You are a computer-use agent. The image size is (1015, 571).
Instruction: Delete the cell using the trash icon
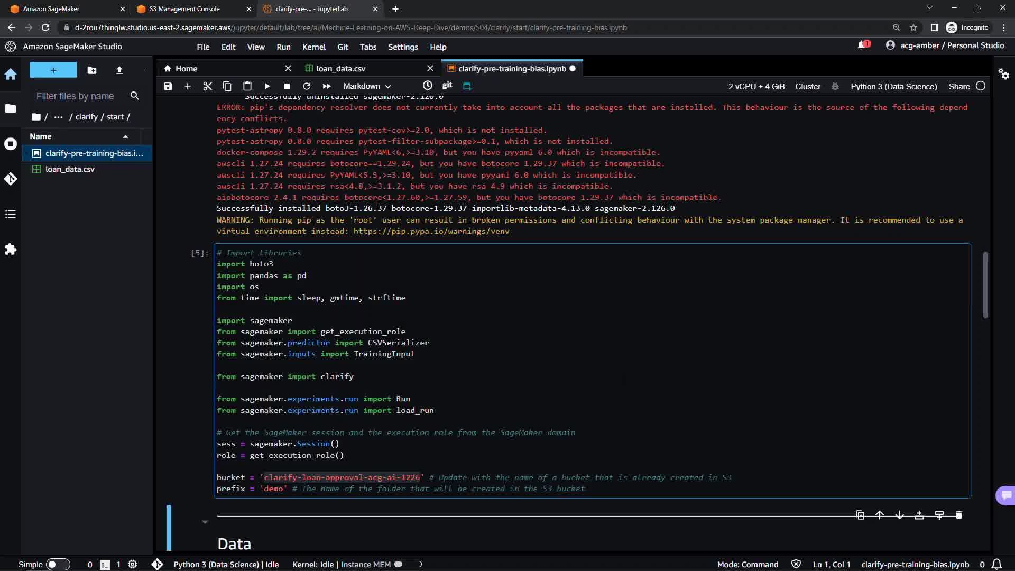coord(958,515)
